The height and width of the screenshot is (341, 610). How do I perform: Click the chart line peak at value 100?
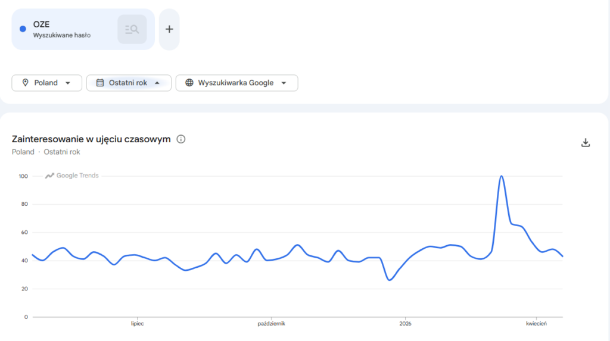coord(502,176)
